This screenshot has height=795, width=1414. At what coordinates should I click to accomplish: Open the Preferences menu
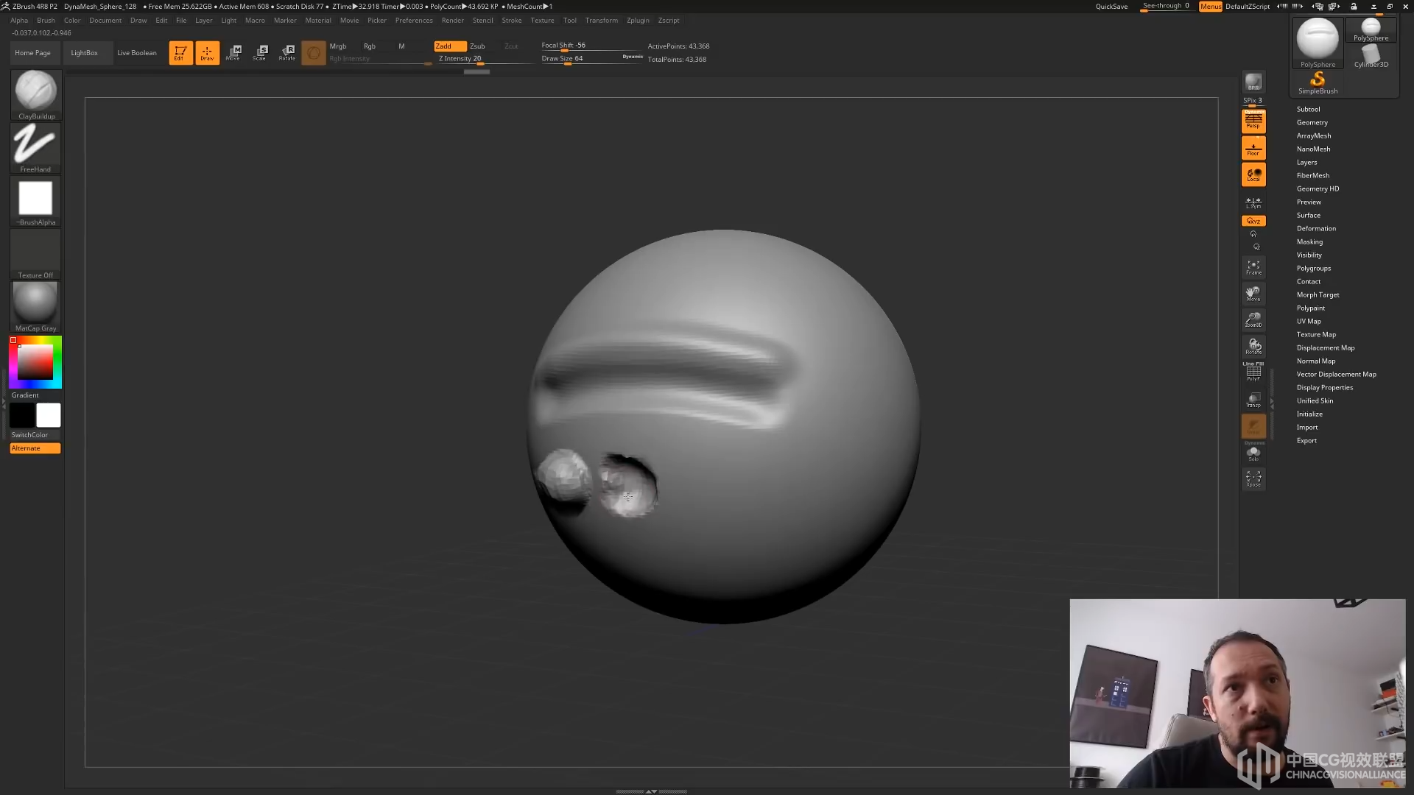pyautogui.click(x=414, y=21)
